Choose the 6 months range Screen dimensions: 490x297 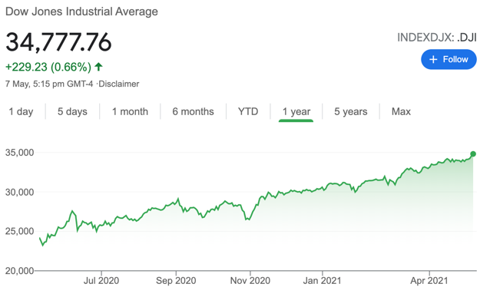click(193, 111)
